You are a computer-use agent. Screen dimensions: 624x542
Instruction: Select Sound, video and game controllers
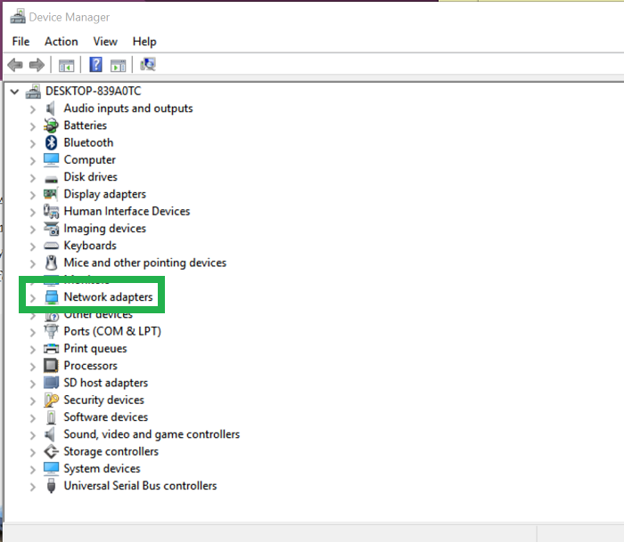click(x=152, y=434)
